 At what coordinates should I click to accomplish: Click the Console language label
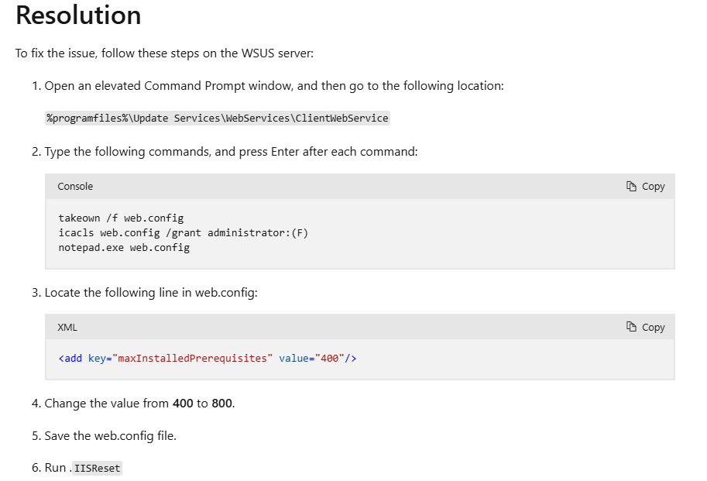pos(75,186)
